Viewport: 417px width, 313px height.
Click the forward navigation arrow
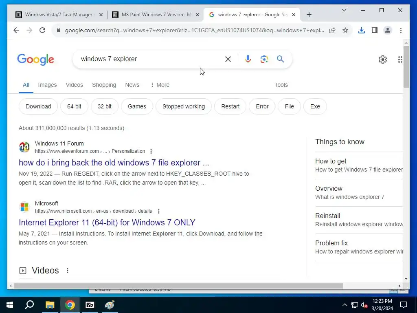pyautogui.click(x=29, y=30)
